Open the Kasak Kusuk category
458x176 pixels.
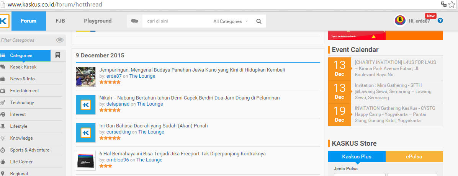(x=23, y=67)
